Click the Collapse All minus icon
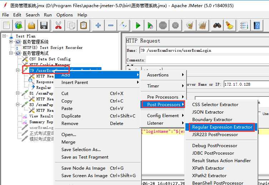 click(x=111, y=26)
